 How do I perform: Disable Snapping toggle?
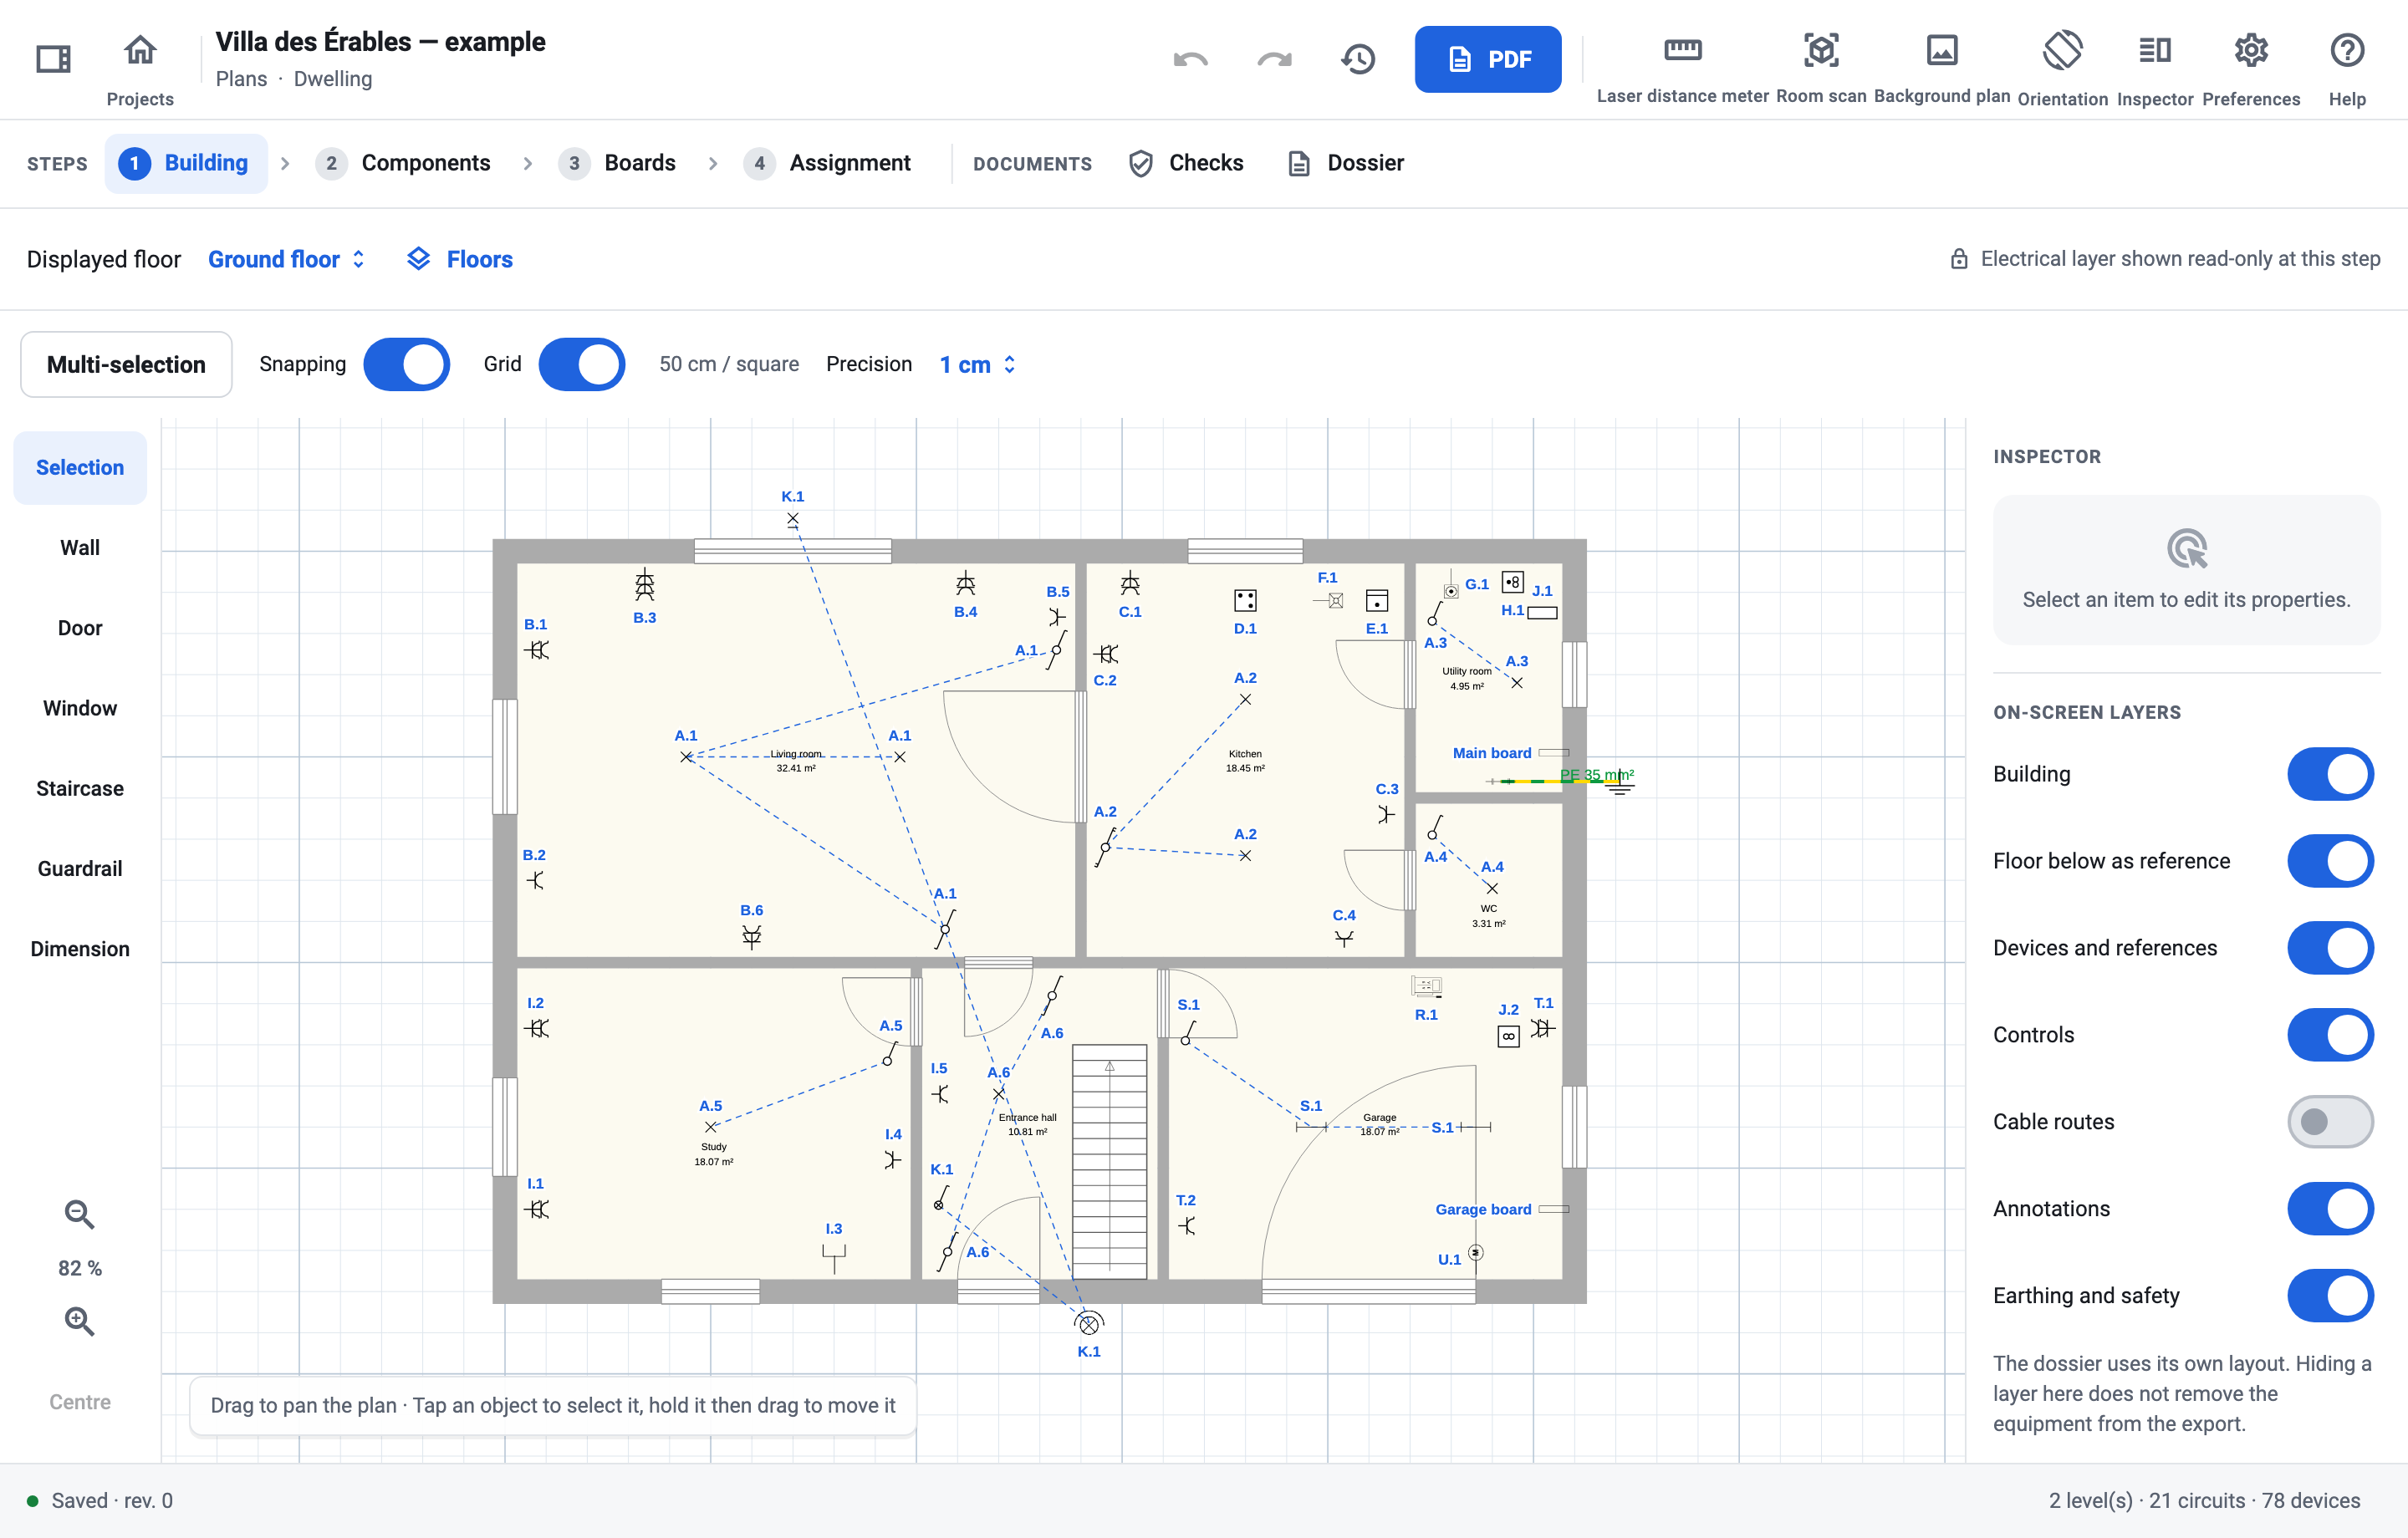click(x=406, y=364)
